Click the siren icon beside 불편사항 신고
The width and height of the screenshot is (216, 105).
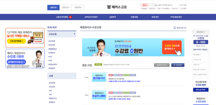pos(175,28)
